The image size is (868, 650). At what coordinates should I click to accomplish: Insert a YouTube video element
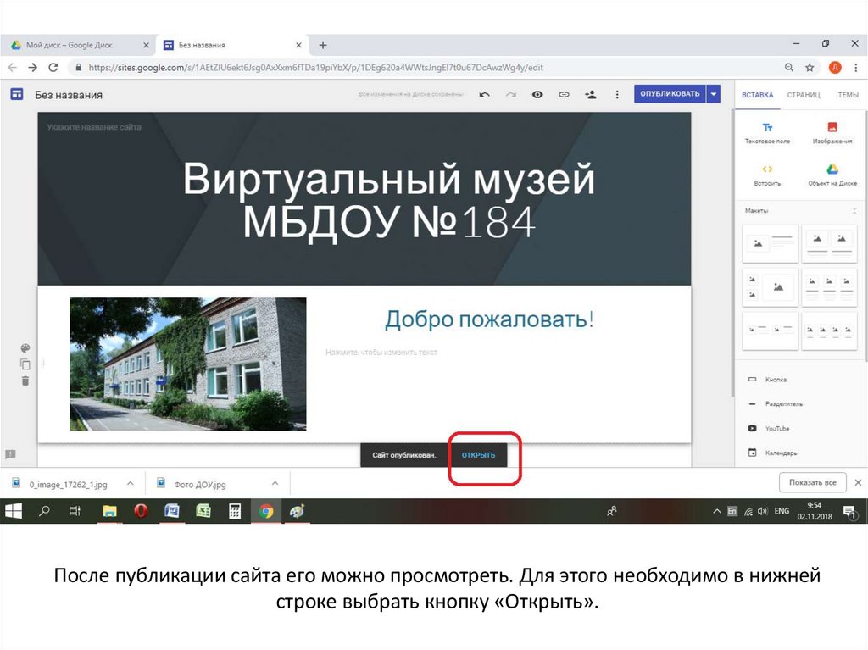pyautogui.click(x=776, y=429)
